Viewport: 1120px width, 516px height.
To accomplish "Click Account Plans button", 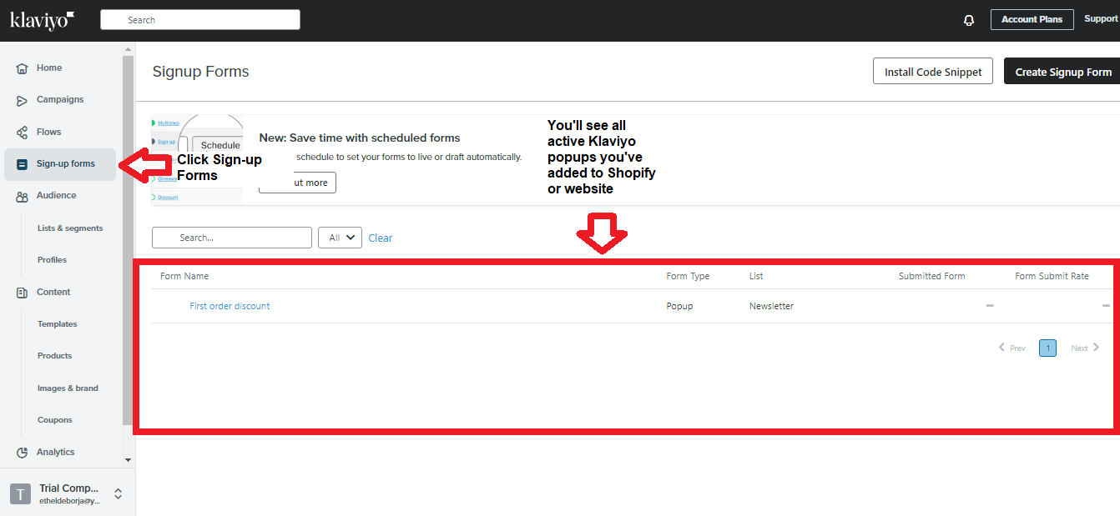I will [x=1032, y=19].
